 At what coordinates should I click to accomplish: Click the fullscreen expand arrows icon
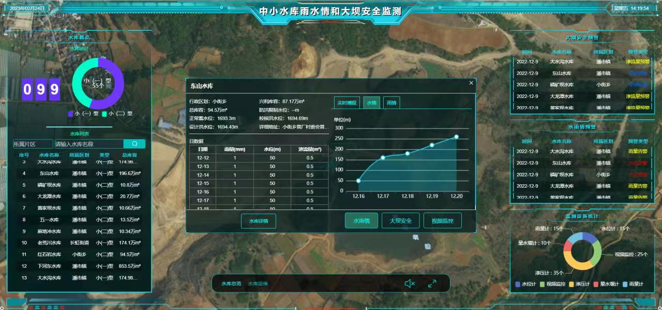[432, 283]
